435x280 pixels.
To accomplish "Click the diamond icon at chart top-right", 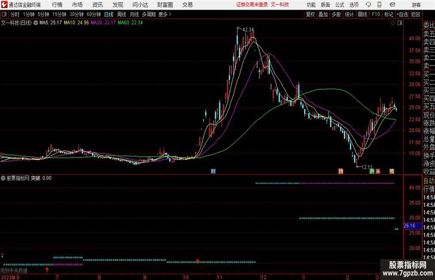I will (393, 23).
